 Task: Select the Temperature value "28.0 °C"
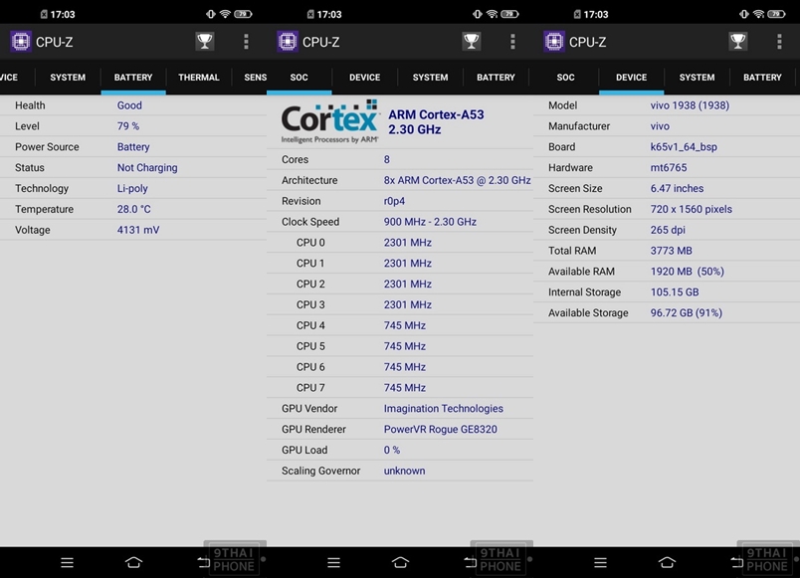[x=133, y=209]
